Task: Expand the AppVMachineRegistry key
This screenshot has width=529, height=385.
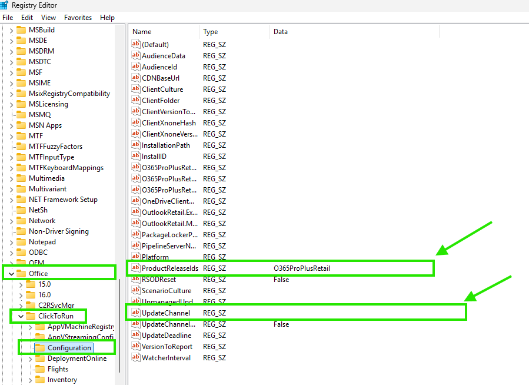Action: 31,327
